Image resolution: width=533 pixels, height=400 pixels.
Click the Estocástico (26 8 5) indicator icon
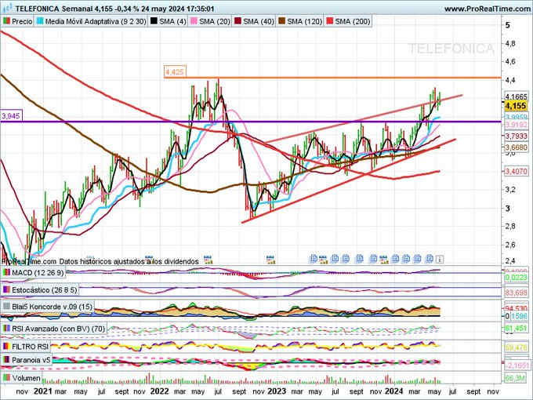click(x=6, y=289)
